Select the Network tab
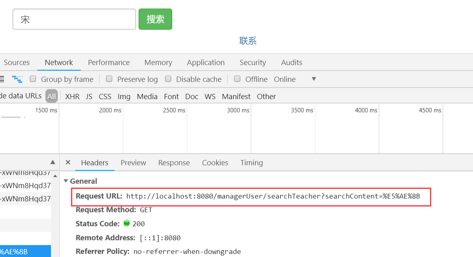The height and width of the screenshot is (257, 473). coord(59,63)
